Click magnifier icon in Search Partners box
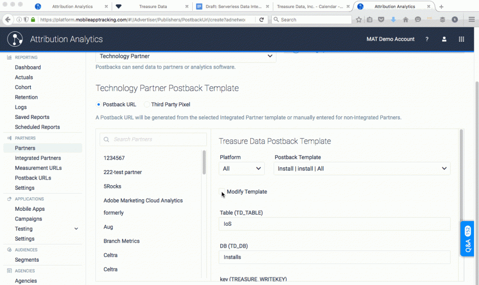This screenshot has width=479, height=285. (x=106, y=139)
